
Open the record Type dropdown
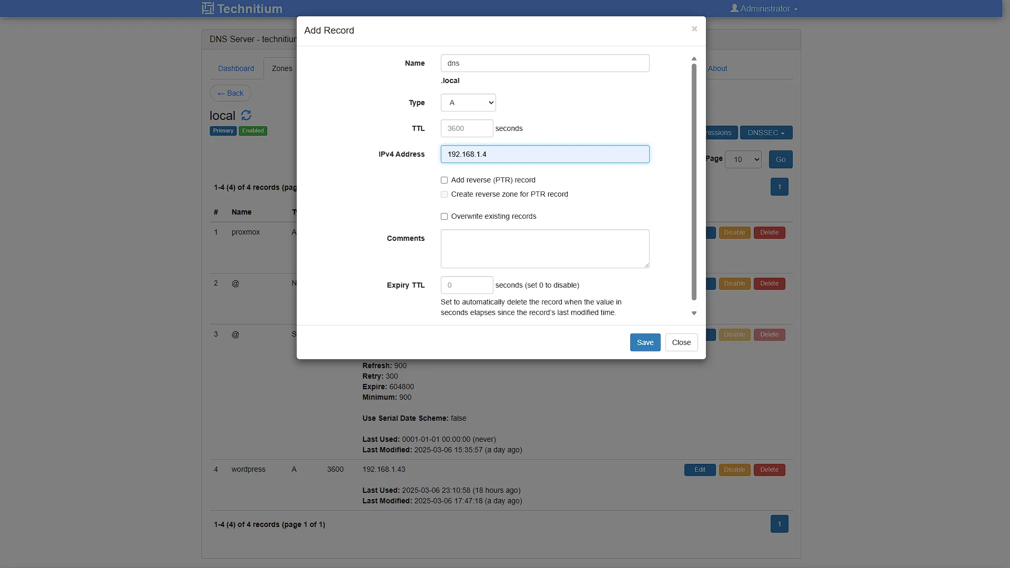pos(468,103)
